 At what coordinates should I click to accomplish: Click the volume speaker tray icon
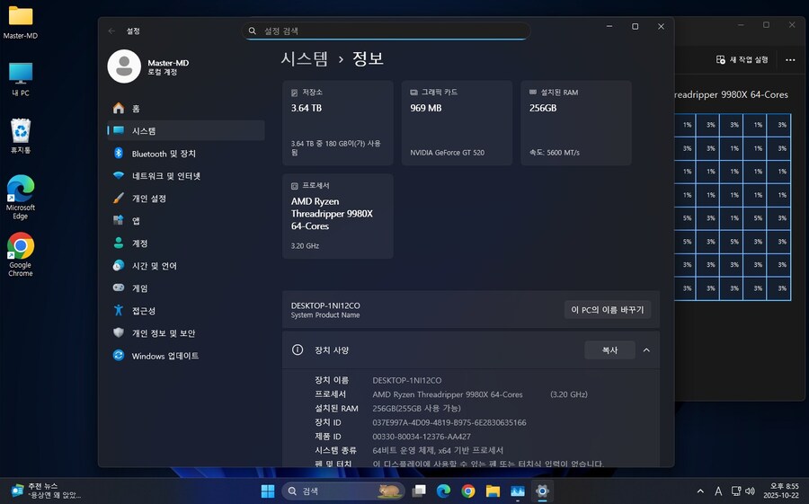(x=751, y=491)
